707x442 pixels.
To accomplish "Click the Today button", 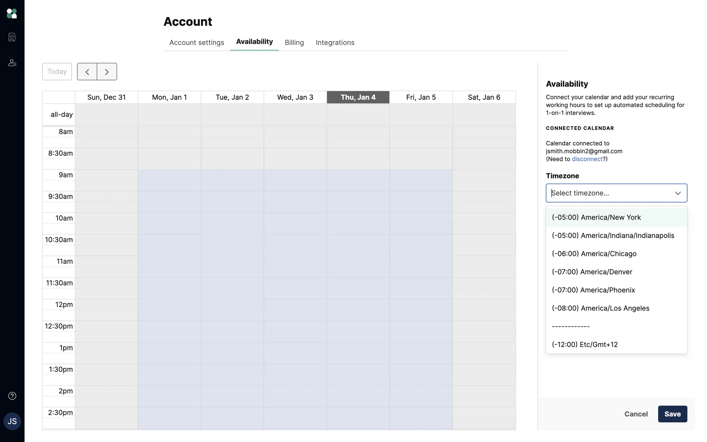I will pos(57,72).
